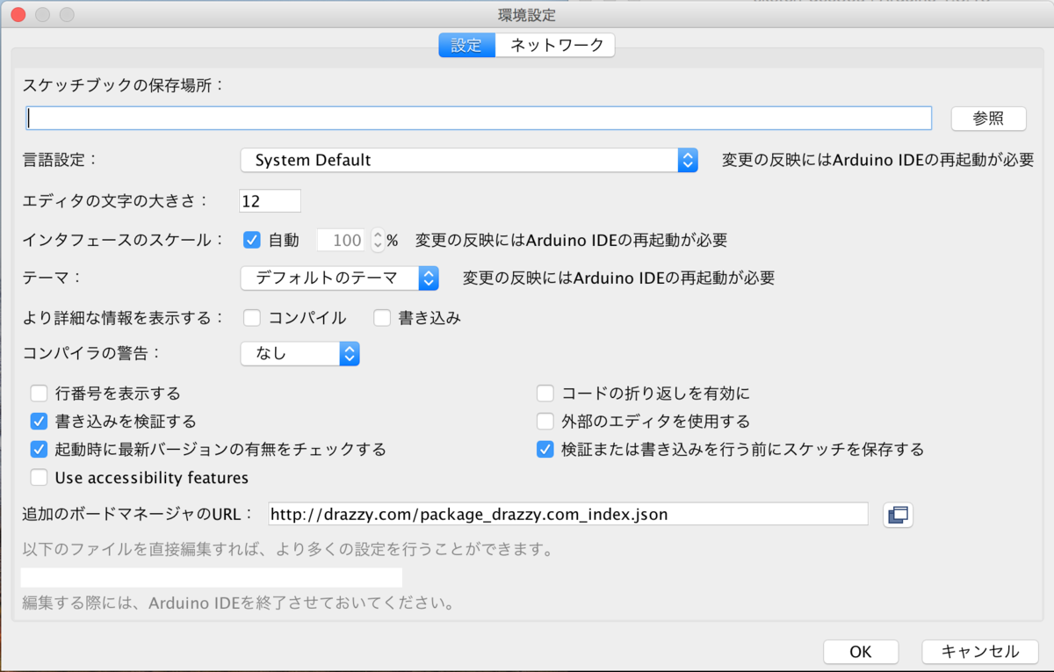Turn on コードの折り返しを有効に
Image resolution: width=1054 pixels, height=672 pixels.
tap(545, 393)
